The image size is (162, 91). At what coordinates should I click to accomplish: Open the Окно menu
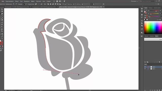44,1
